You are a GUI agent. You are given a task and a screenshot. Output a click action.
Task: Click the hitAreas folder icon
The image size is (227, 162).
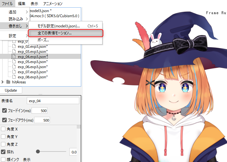(x=9, y=82)
